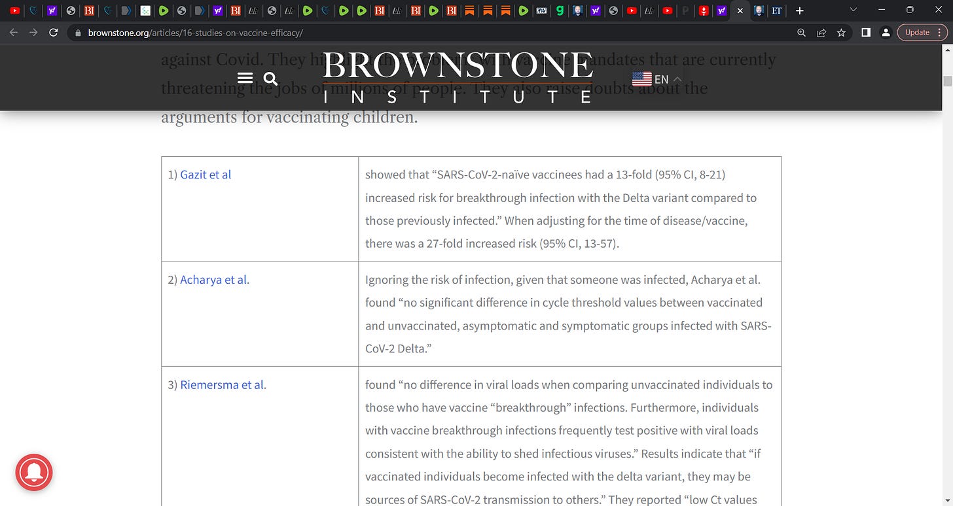The width and height of the screenshot is (953, 506).
Task: Share this page using the share icon
Action: (821, 33)
